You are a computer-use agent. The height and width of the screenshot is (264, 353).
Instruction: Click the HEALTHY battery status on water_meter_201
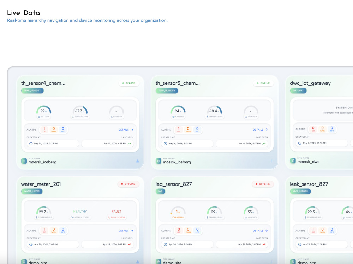pos(80,212)
